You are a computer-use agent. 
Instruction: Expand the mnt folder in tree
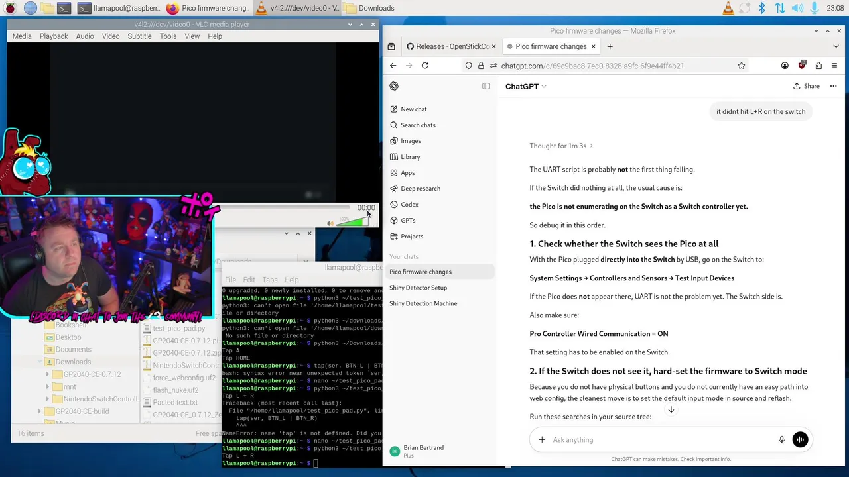(x=48, y=387)
